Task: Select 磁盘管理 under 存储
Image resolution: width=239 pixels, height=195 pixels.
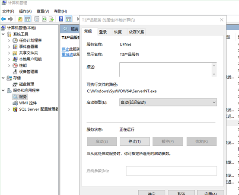Action: 26,84
